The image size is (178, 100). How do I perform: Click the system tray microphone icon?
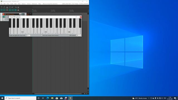pyautogui.click(x=155, y=98)
